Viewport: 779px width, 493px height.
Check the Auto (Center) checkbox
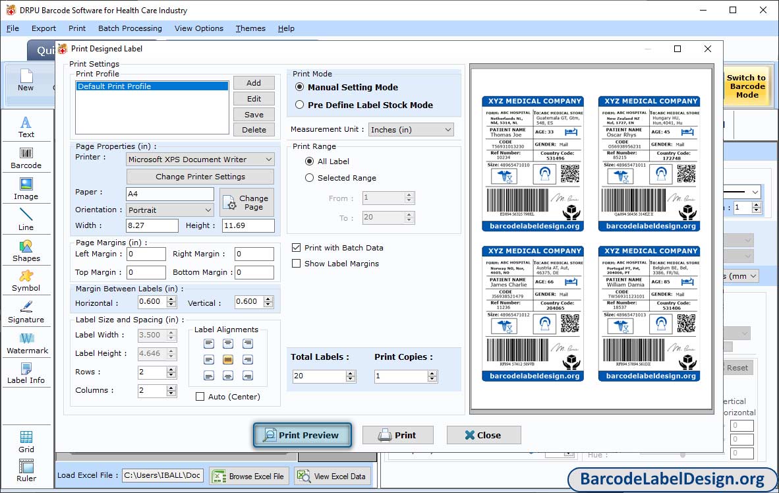(x=200, y=397)
